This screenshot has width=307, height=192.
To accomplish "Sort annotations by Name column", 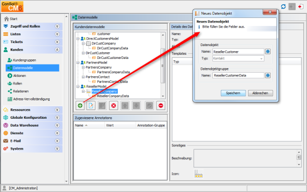I will click(x=89, y=125).
